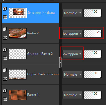Click the Raster 1 layer thumbnail
This screenshot has width=106, height=105.
(17, 95)
